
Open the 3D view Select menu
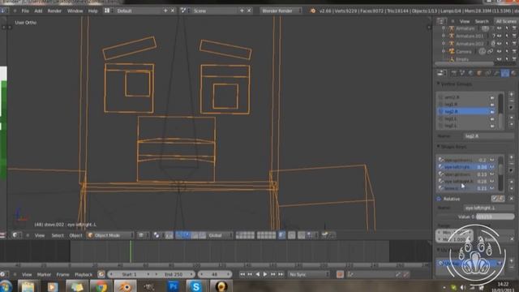(58, 235)
